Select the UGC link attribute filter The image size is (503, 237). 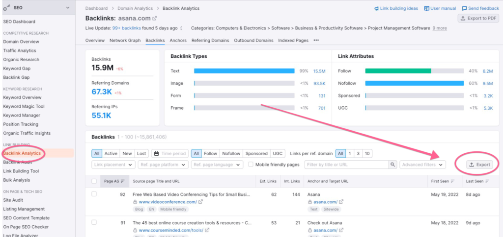(278, 154)
